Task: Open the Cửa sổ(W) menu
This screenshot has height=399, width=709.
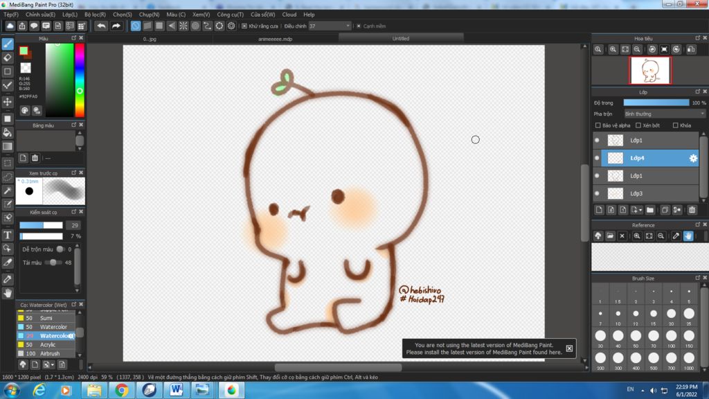Action: coord(262,15)
